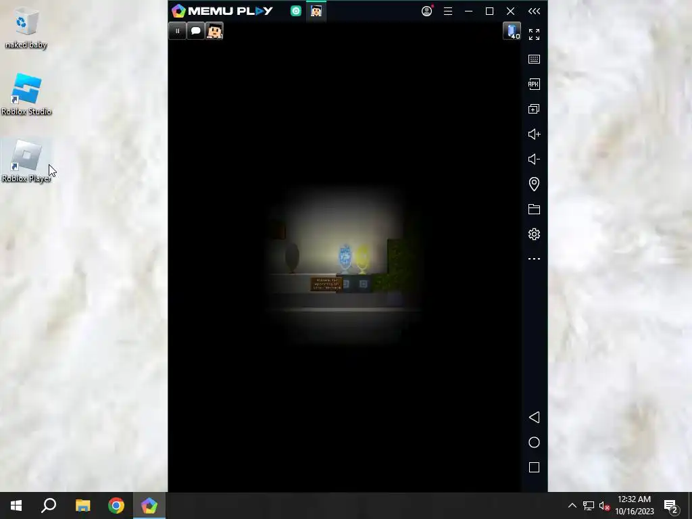Open the MEmu account profile
Image resolution: width=692 pixels, height=519 pixels.
pyautogui.click(x=427, y=11)
